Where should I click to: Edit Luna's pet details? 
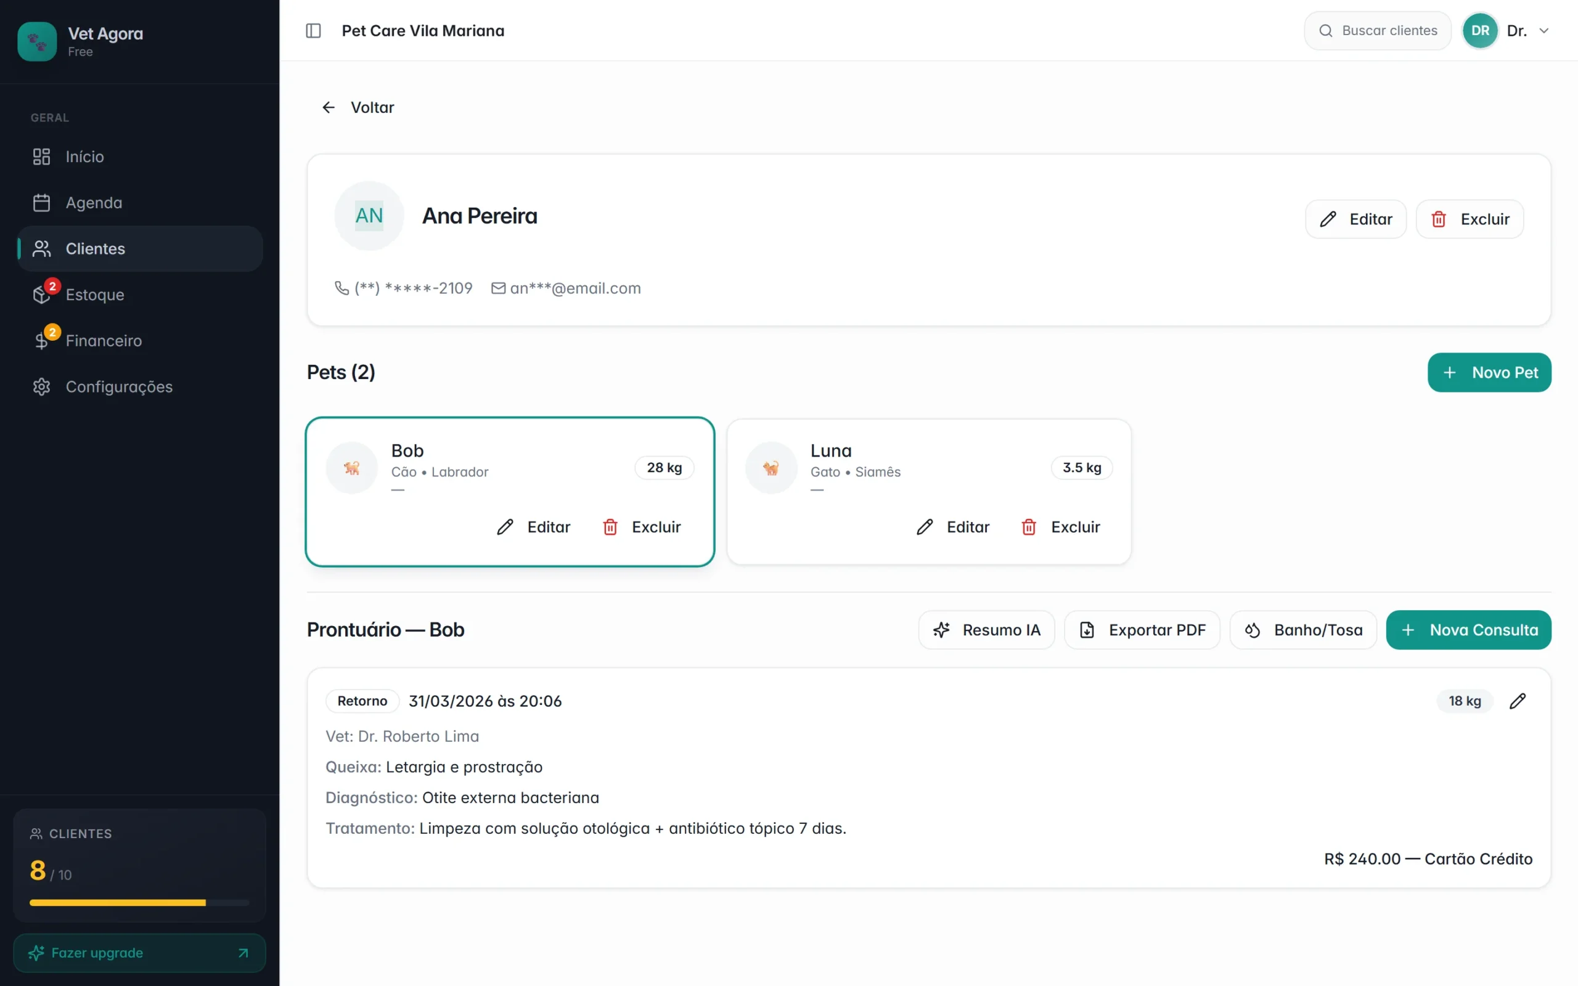pos(953,527)
